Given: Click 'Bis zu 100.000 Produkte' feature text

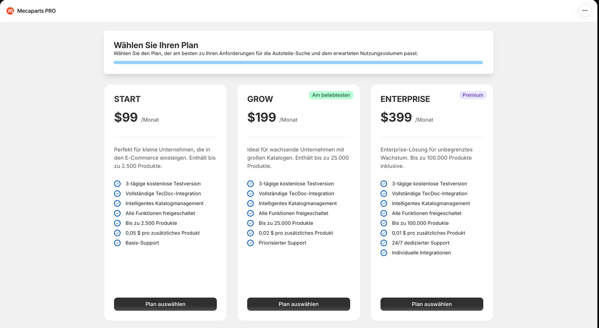Looking at the screenshot, I should (420, 223).
